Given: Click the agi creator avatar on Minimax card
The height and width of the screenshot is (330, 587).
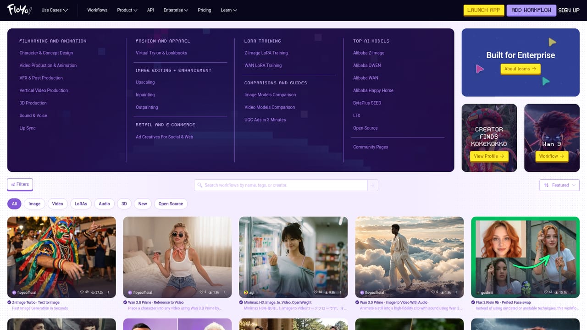Looking at the screenshot, I should pos(246,292).
